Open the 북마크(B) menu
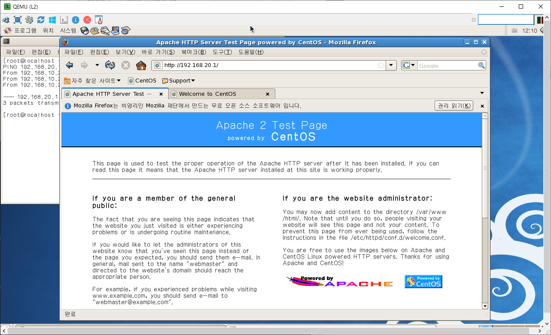 pos(193,52)
